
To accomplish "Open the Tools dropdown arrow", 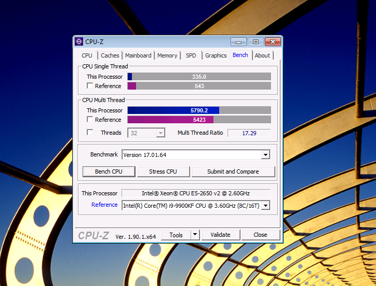I will 195,235.
